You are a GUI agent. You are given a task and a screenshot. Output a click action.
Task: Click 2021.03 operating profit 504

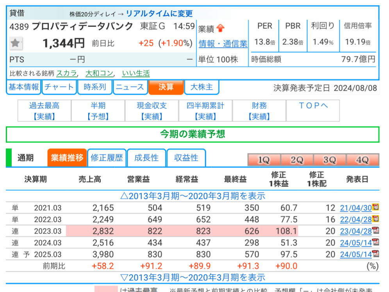point(155,208)
